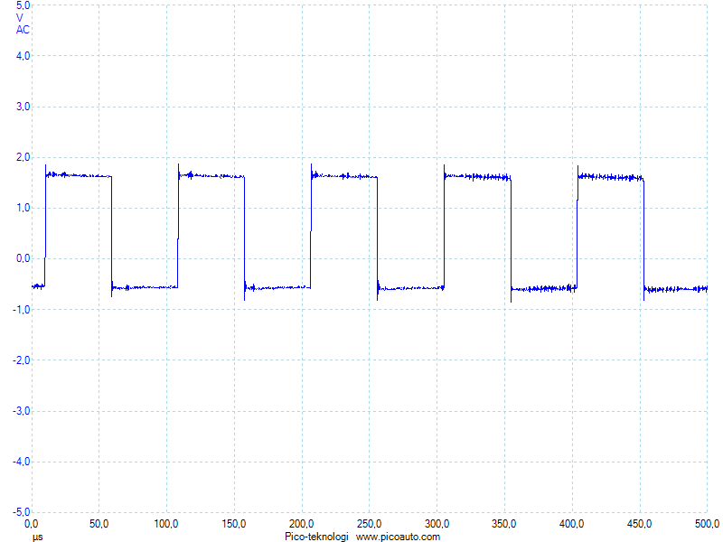Viewport: 723px width, 542px height.
Task: Click the 150,0 time axis label
Action: coord(234,524)
